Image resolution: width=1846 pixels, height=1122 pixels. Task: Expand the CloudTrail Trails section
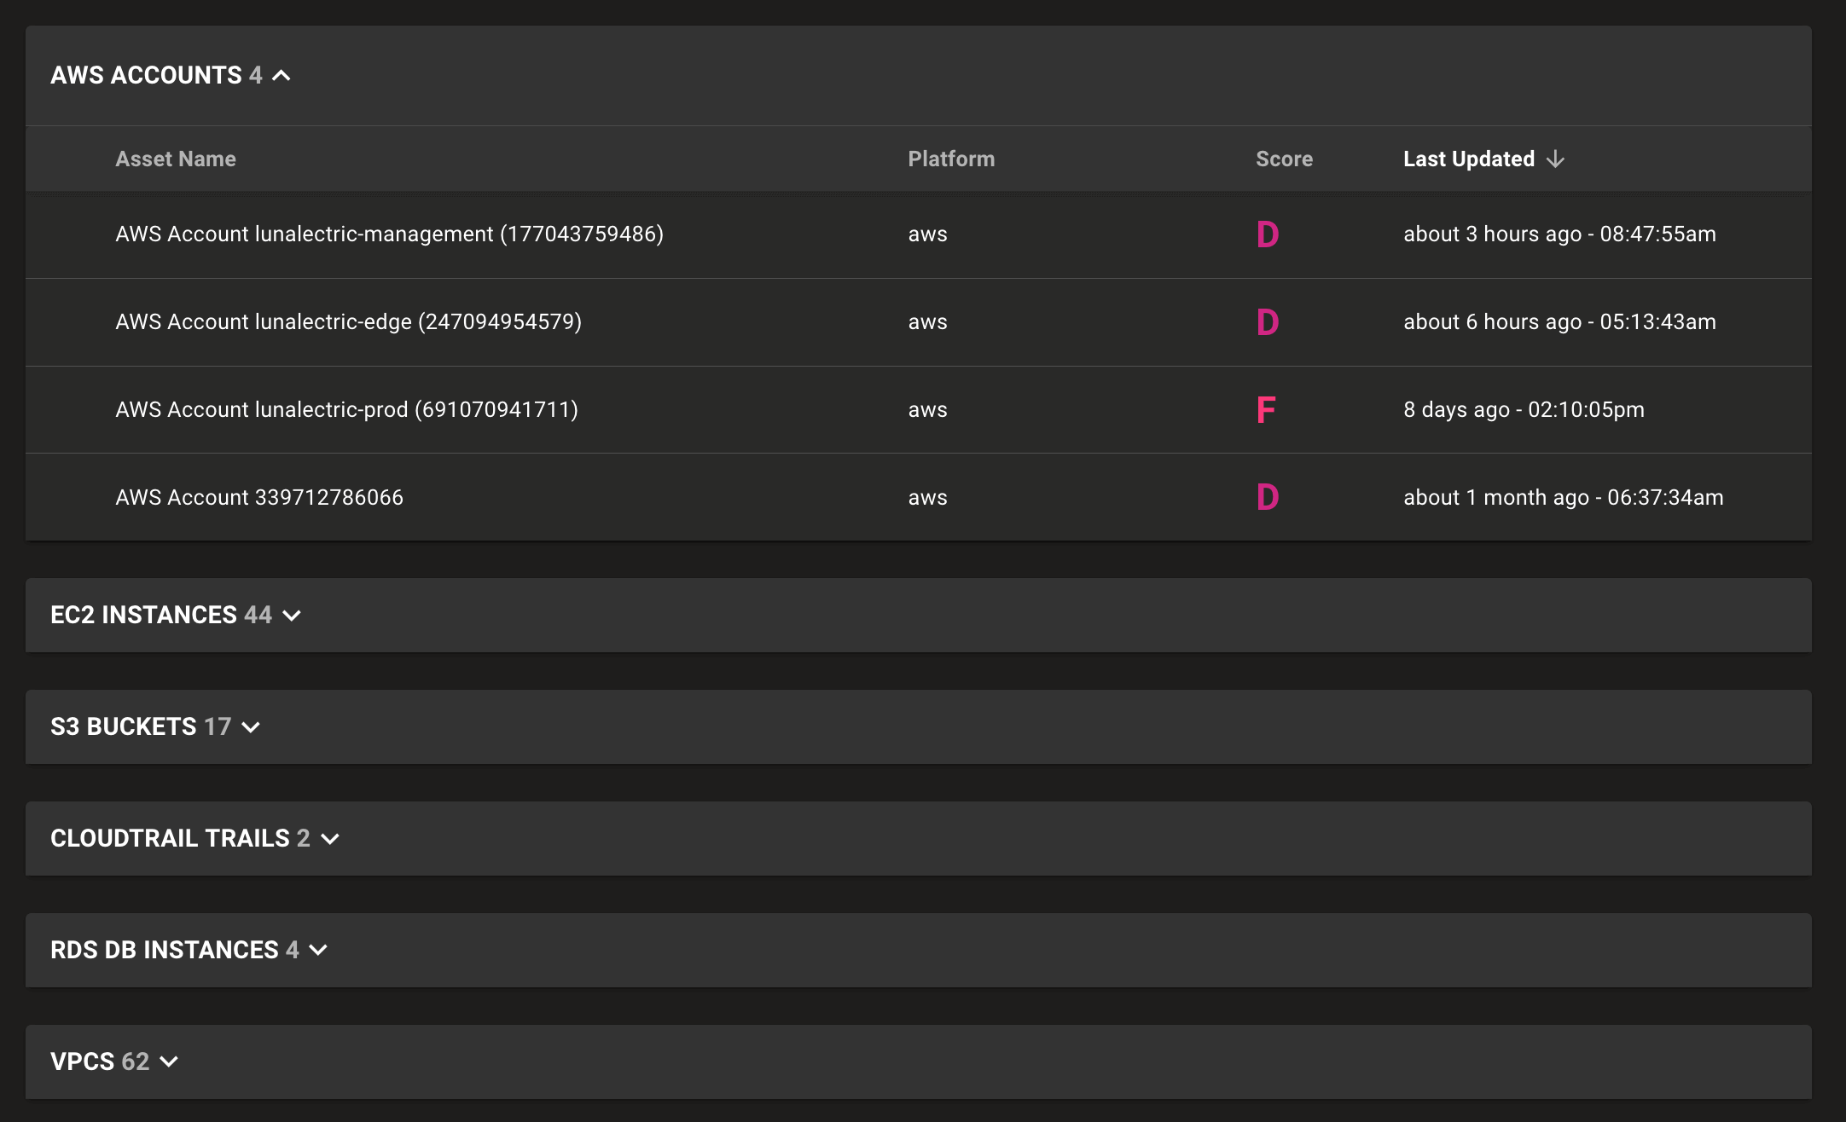point(331,838)
